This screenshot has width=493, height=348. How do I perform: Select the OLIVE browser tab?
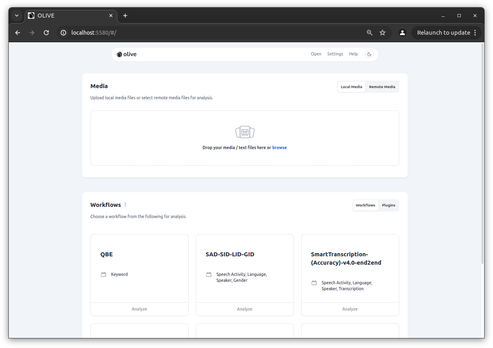coord(64,16)
